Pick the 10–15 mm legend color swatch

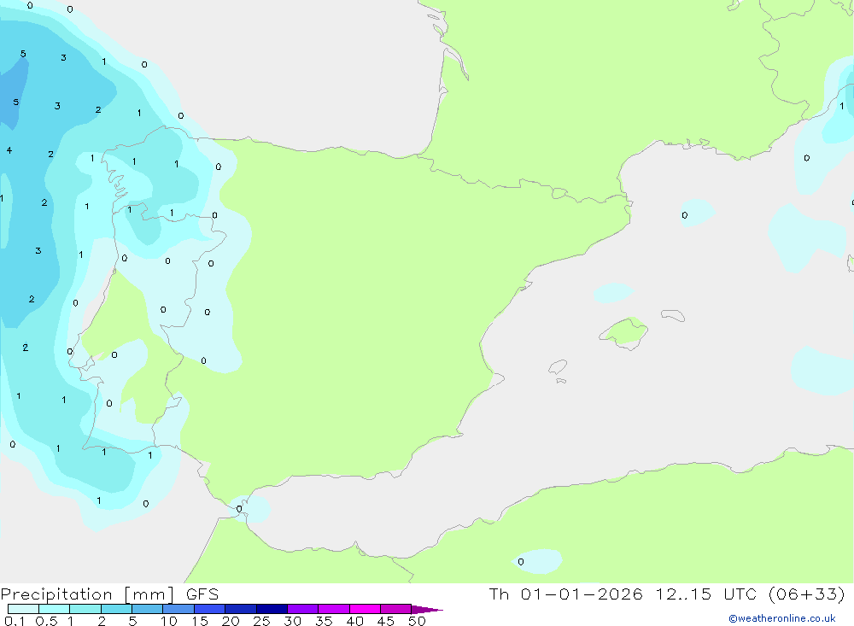click(x=178, y=609)
